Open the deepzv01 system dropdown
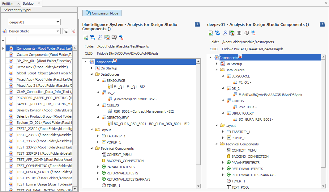Viewport: 329px width, 192px height. (x=34, y=22)
